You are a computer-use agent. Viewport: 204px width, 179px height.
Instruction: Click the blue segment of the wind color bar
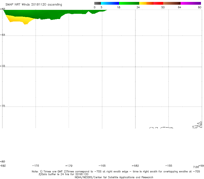(x=110, y=3)
